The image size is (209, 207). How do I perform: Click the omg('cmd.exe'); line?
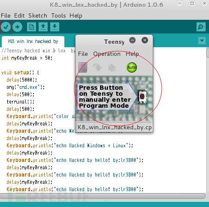pos(26,87)
